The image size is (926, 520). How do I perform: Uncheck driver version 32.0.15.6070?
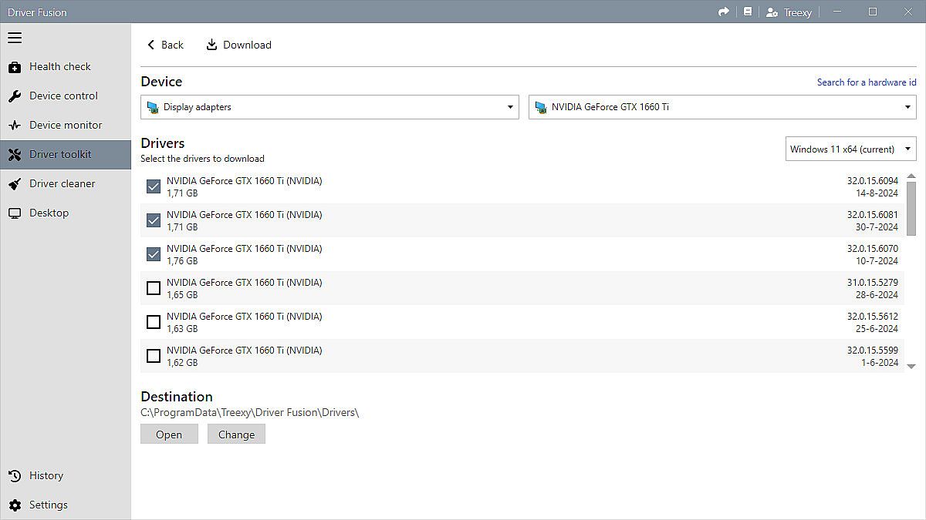(x=154, y=254)
